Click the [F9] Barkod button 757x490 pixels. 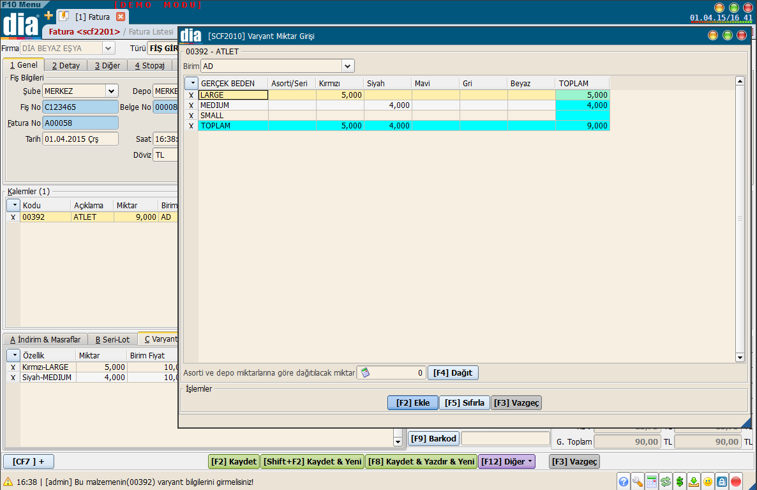433,438
